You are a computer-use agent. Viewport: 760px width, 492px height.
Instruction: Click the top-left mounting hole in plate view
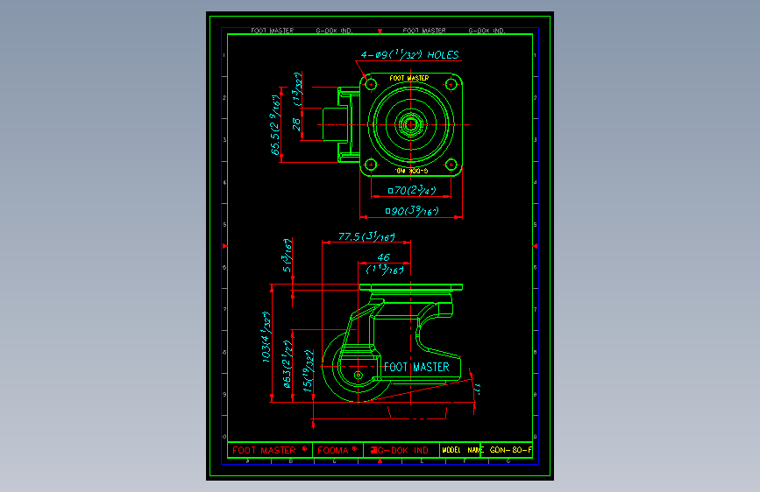(371, 84)
